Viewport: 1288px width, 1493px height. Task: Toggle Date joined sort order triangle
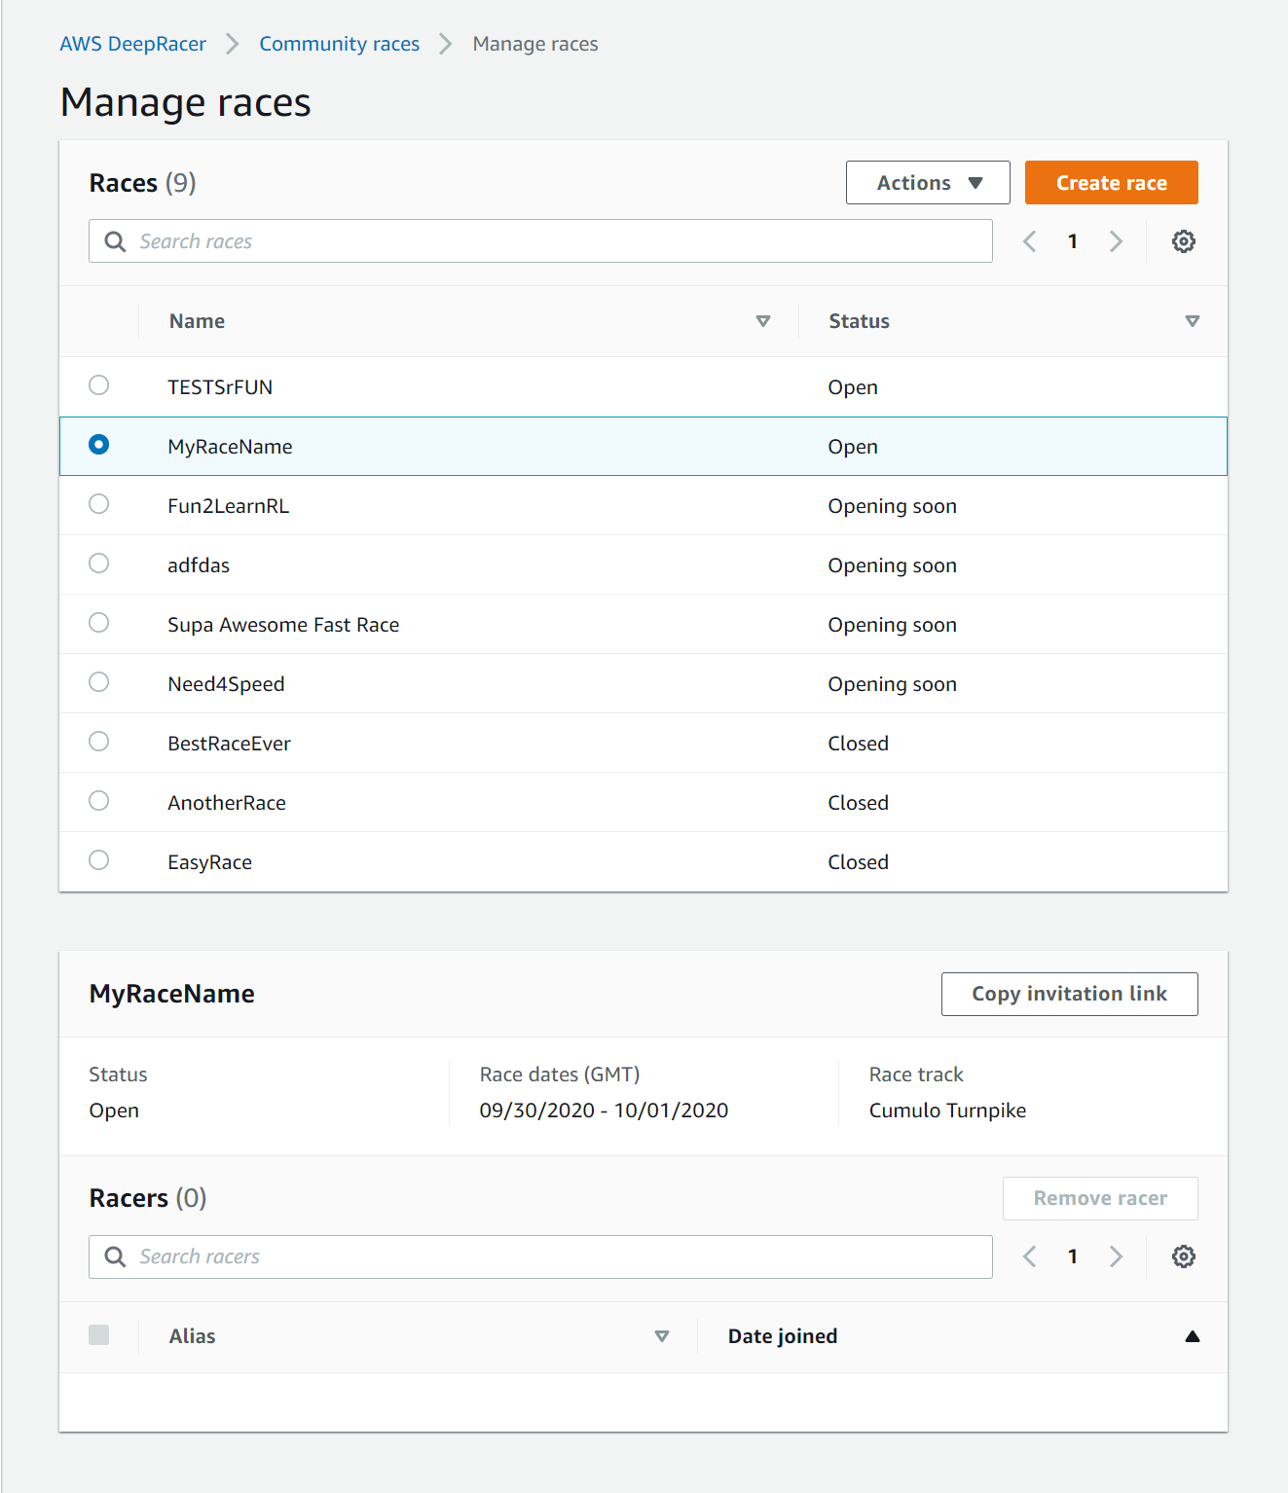click(1193, 1335)
